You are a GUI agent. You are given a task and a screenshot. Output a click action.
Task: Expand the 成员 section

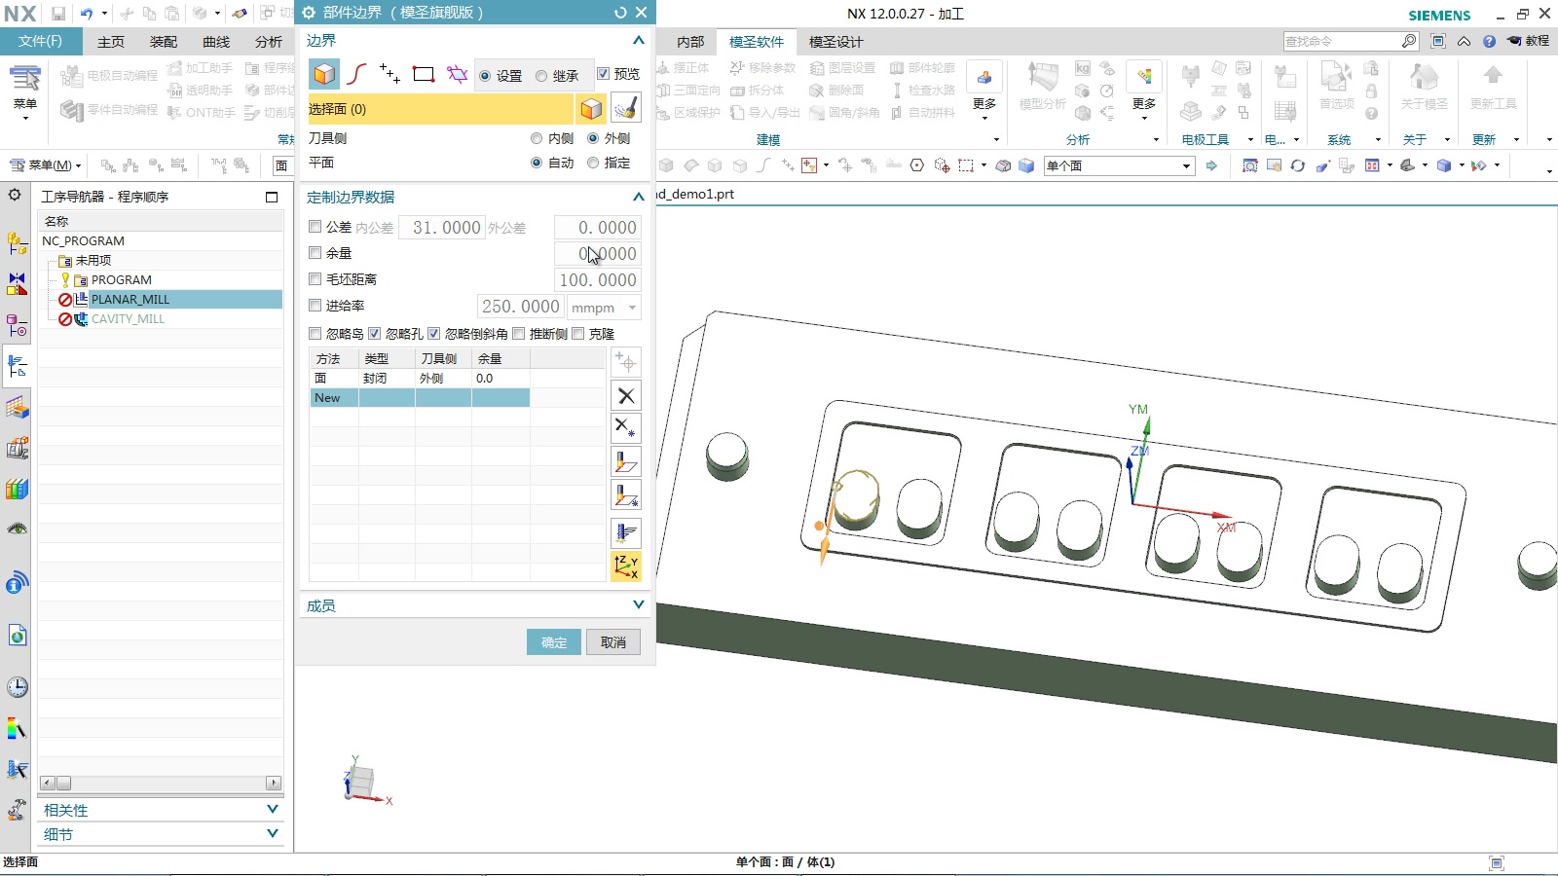(638, 604)
